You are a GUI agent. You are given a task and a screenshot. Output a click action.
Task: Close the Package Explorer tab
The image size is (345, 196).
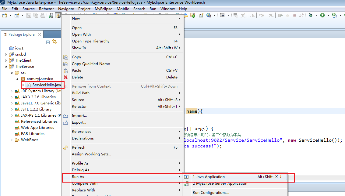(x=40, y=34)
